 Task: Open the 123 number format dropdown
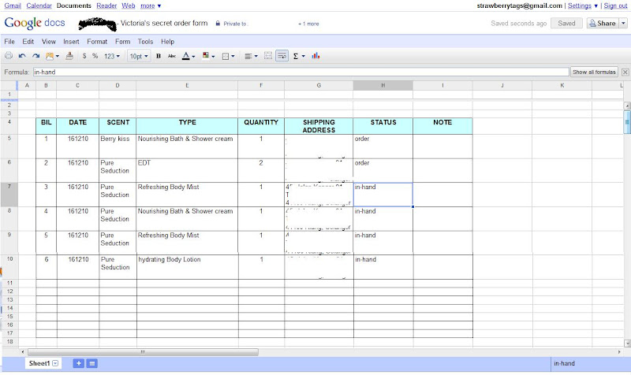[x=112, y=56]
